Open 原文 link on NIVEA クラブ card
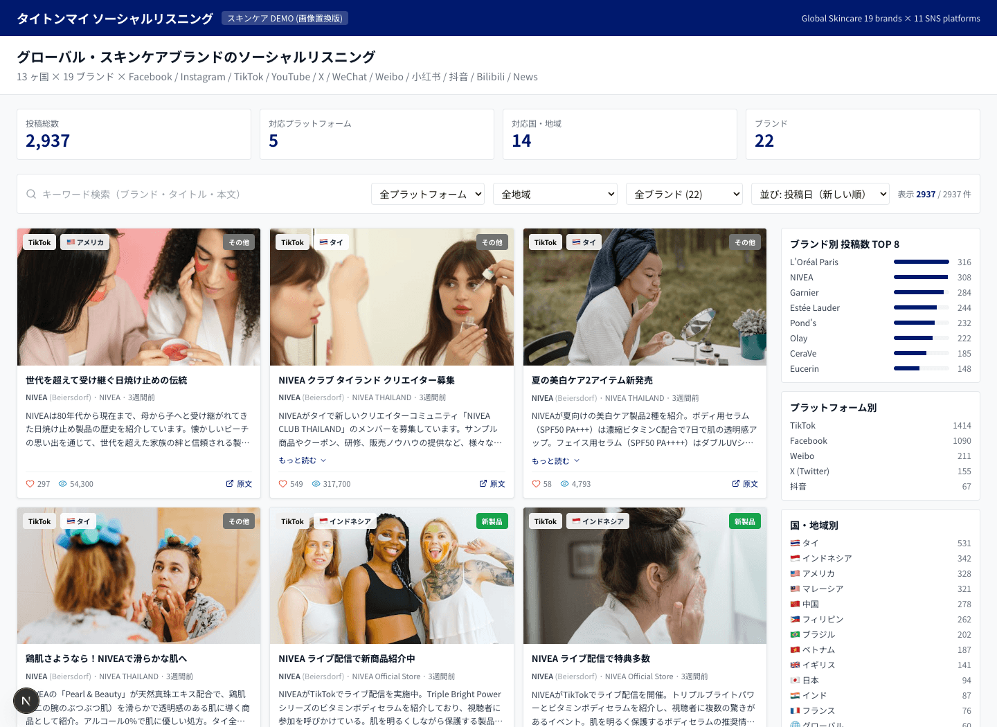 (x=492, y=484)
